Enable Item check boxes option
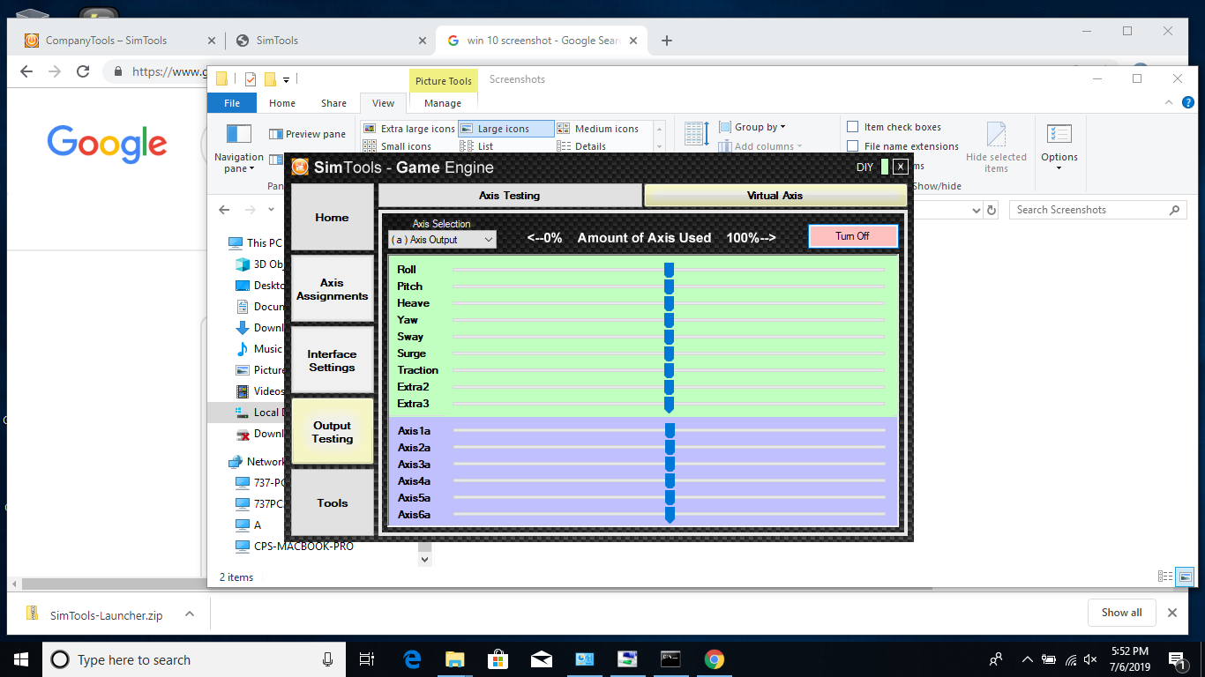1205x677 pixels. click(x=894, y=127)
